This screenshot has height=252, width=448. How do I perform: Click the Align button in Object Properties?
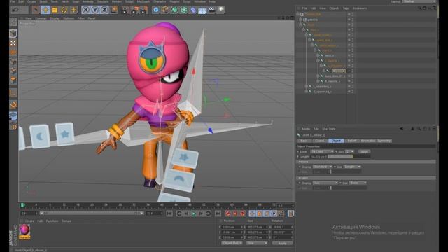pos(364,152)
